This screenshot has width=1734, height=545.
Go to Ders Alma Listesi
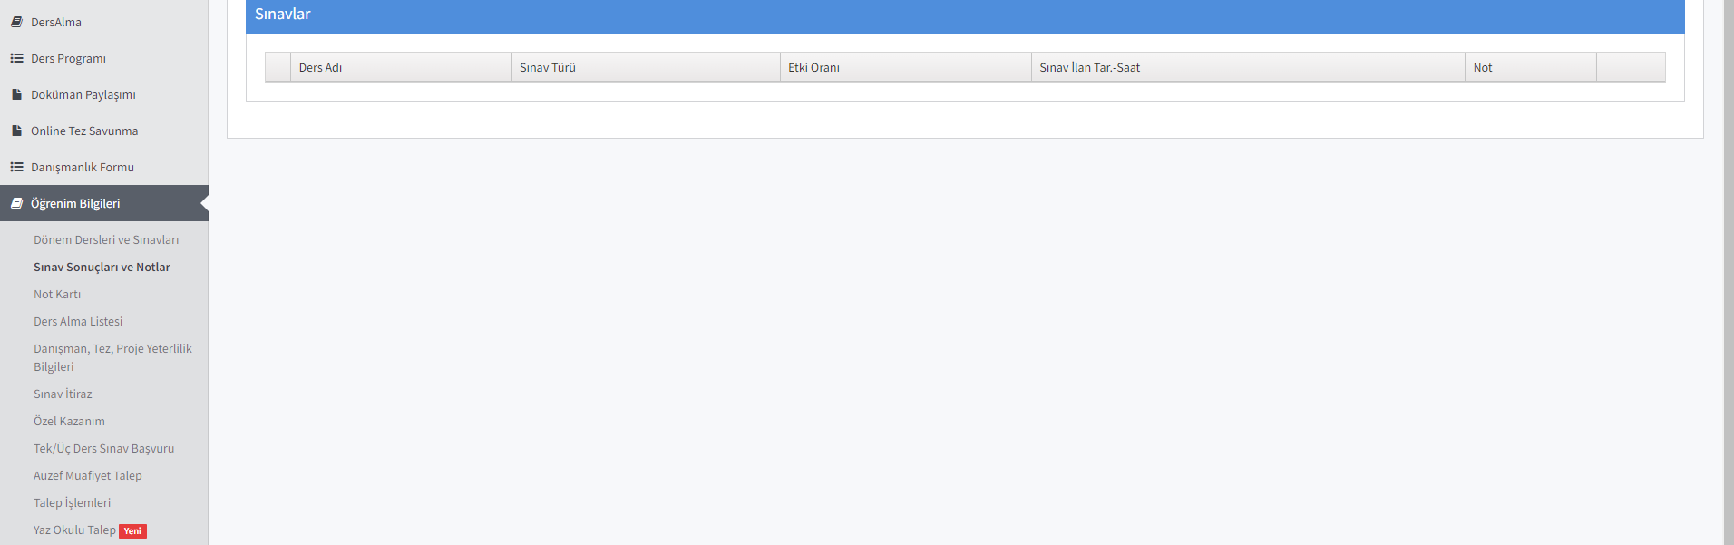(78, 321)
